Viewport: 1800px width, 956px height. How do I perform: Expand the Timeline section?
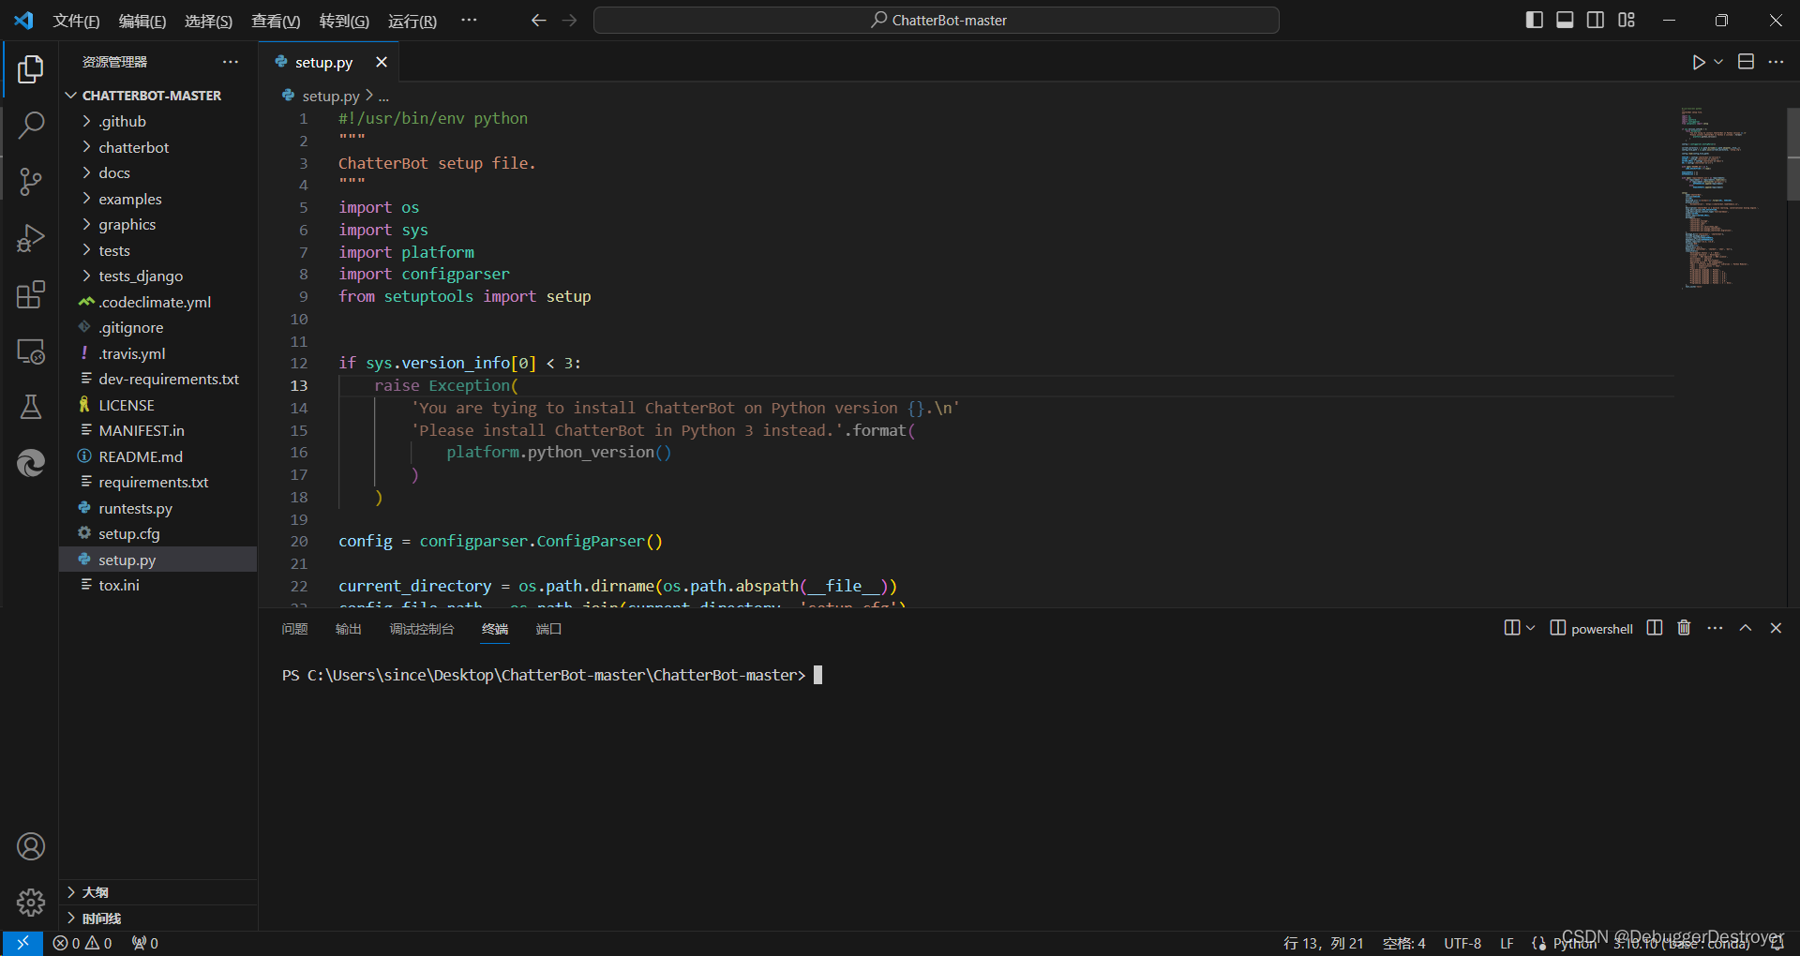(158, 919)
